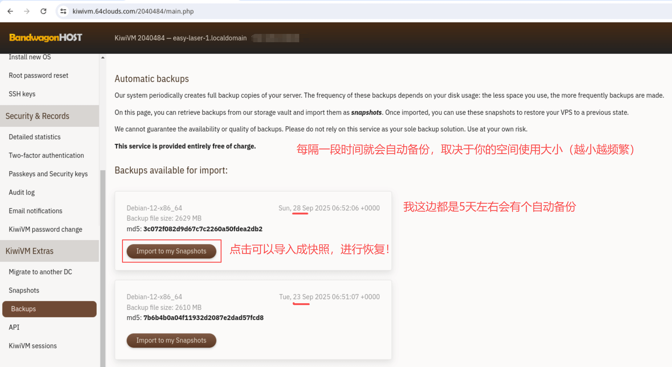
Task: Open Root password reset page
Action: tap(39, 75)
